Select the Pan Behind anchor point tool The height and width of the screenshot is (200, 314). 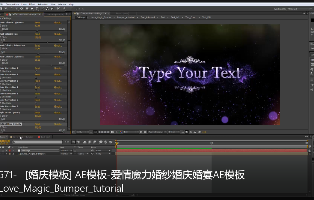pos(22,9)
